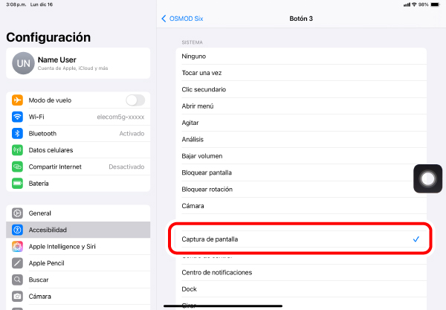Toggle the Modo de vuelo switch
Image resolution: width=446 pixels, height=310 pixels.
(x=135, y=100)
